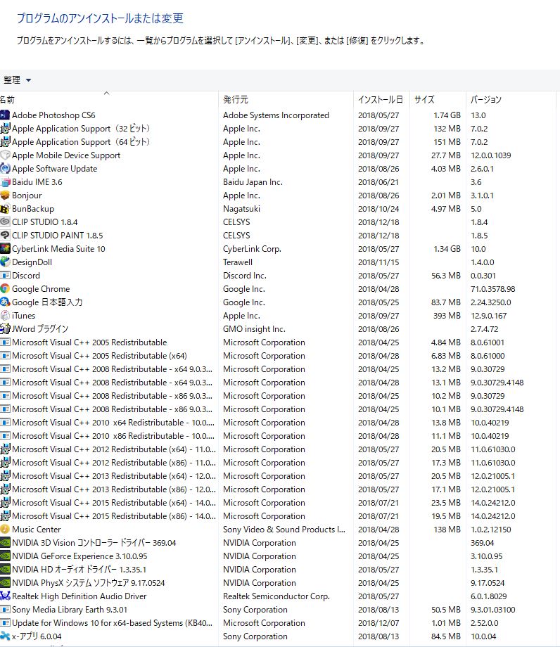
Task: Select the Discord program icon
Action: click(5, 276)
